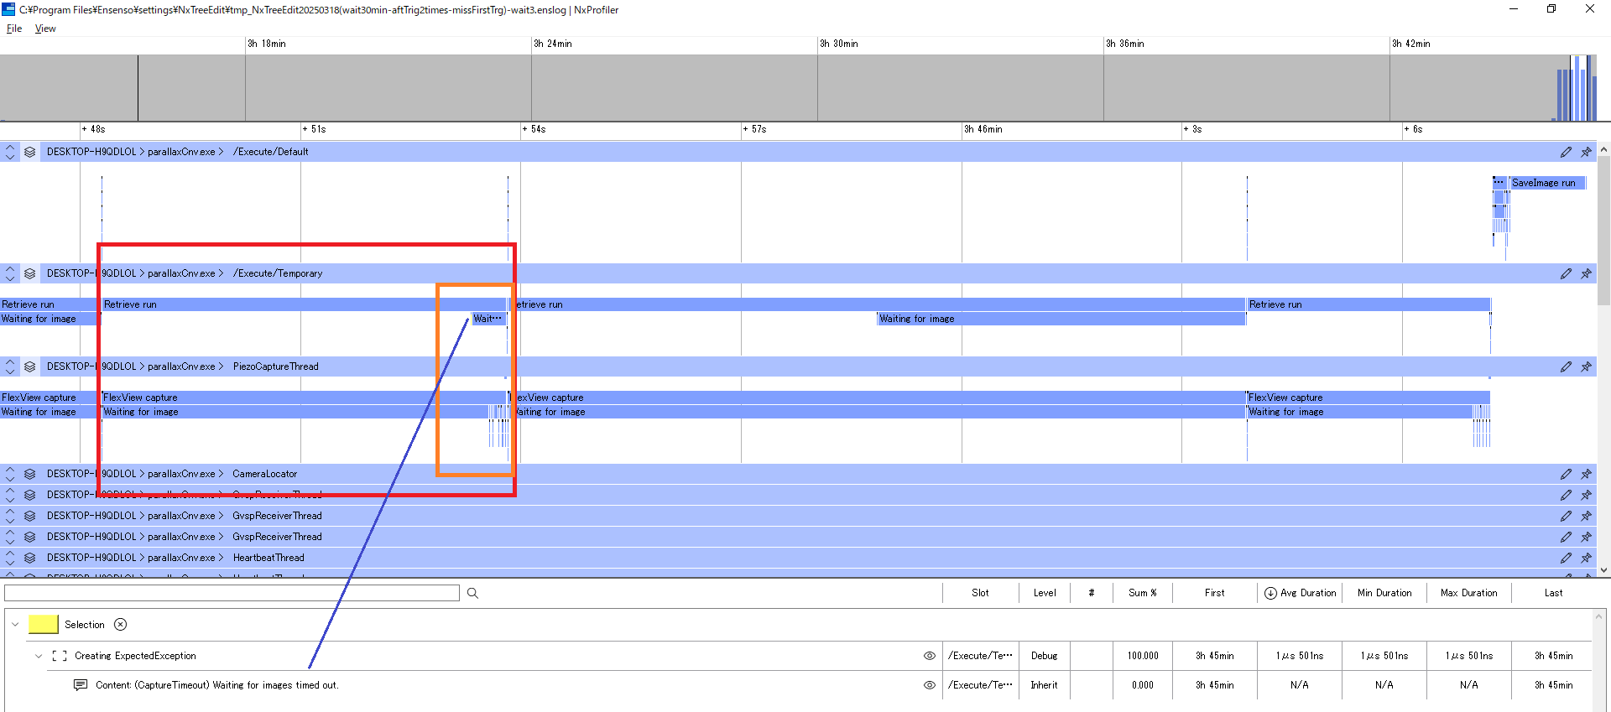Toggle visibility eye for CaptureTimeout content row
Screen dimensions: 1611x712
coord(929,685)
